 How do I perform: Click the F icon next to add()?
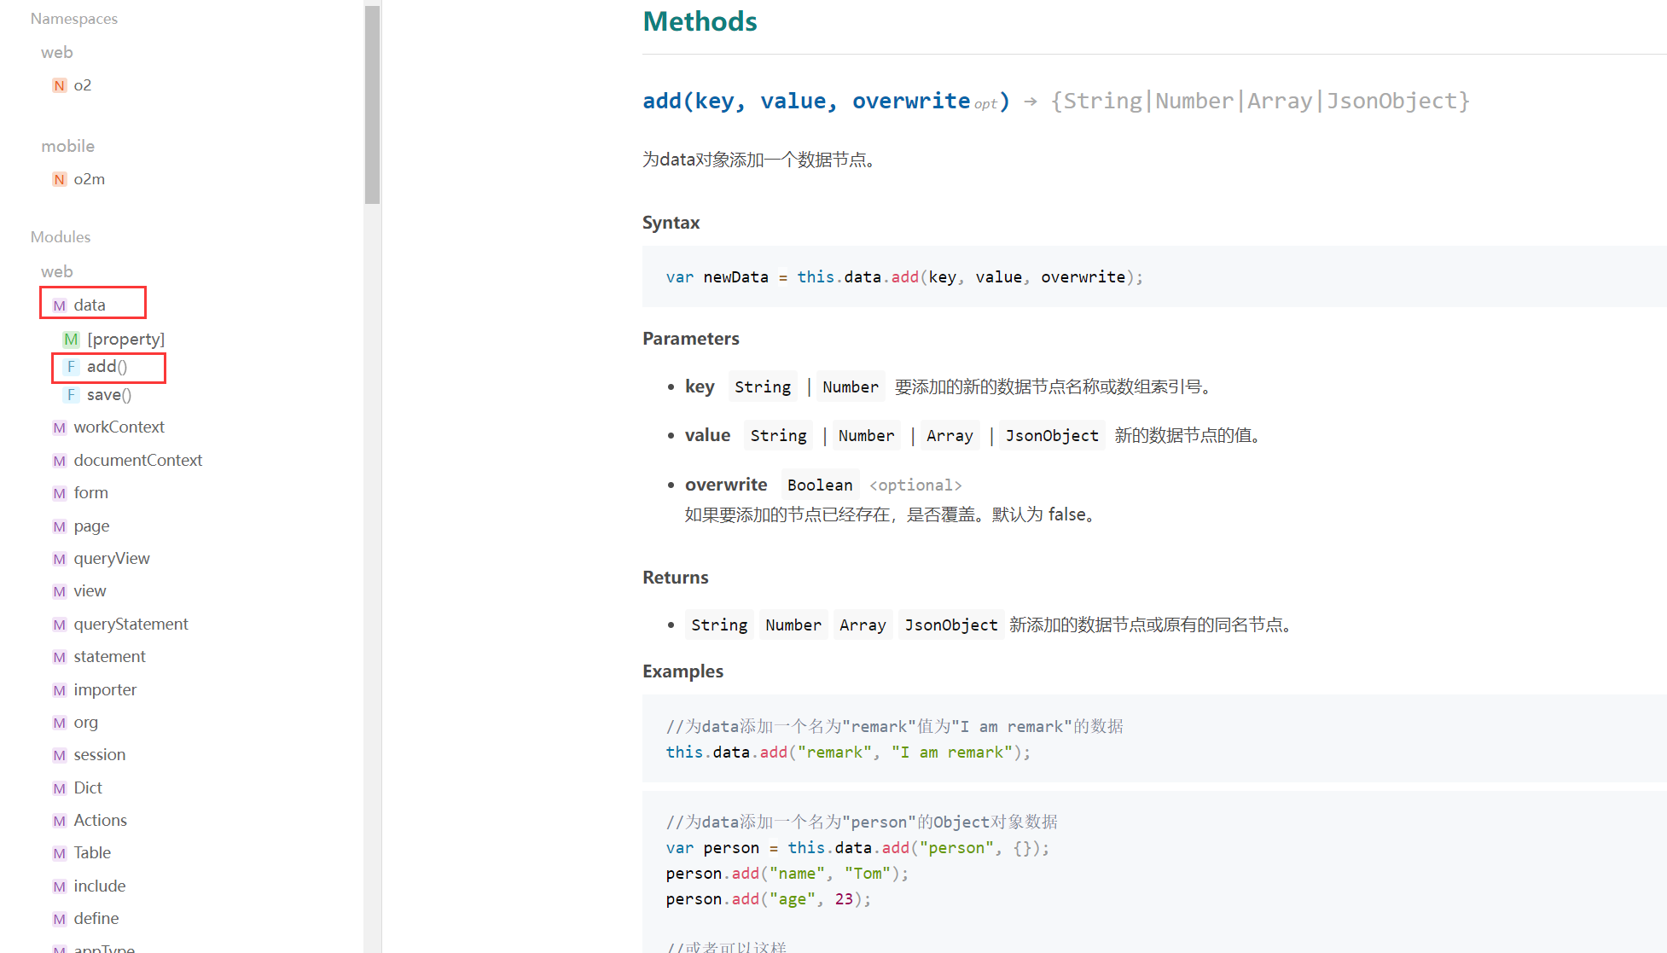coord(71,367)
